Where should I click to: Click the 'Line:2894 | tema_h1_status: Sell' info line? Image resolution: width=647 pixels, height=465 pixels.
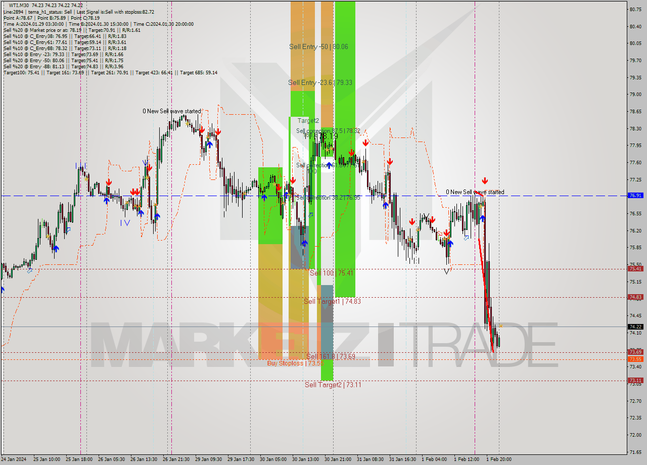click(x=79, y=12)
